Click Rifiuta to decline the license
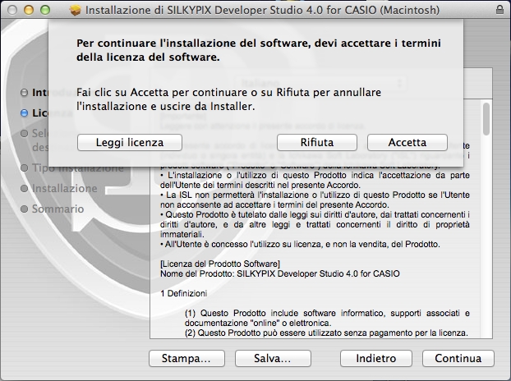This screenshot has width=511, height=381. pyautogui.click(x=317, y=142)
